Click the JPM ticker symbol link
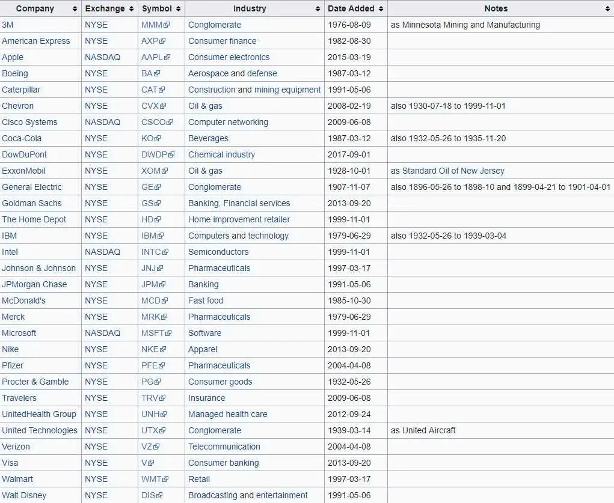The width and height of the screenshot is (614, 503). [x=150, y=285]
